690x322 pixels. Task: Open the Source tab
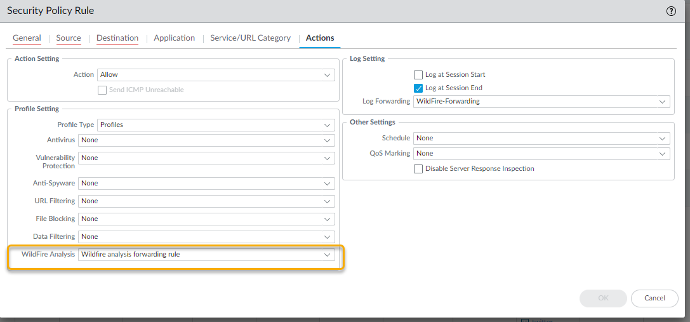(x=69, y=38)
